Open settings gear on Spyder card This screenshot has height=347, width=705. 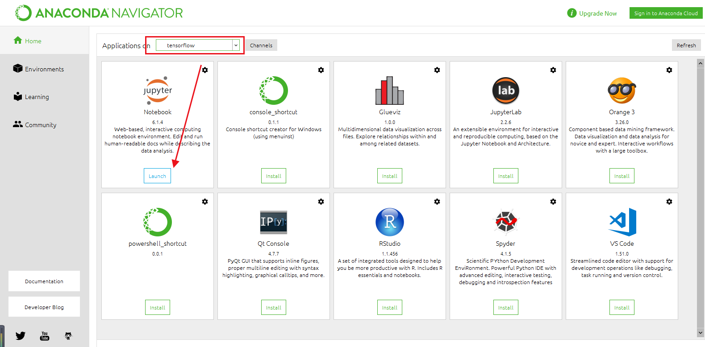pos(553,202)
